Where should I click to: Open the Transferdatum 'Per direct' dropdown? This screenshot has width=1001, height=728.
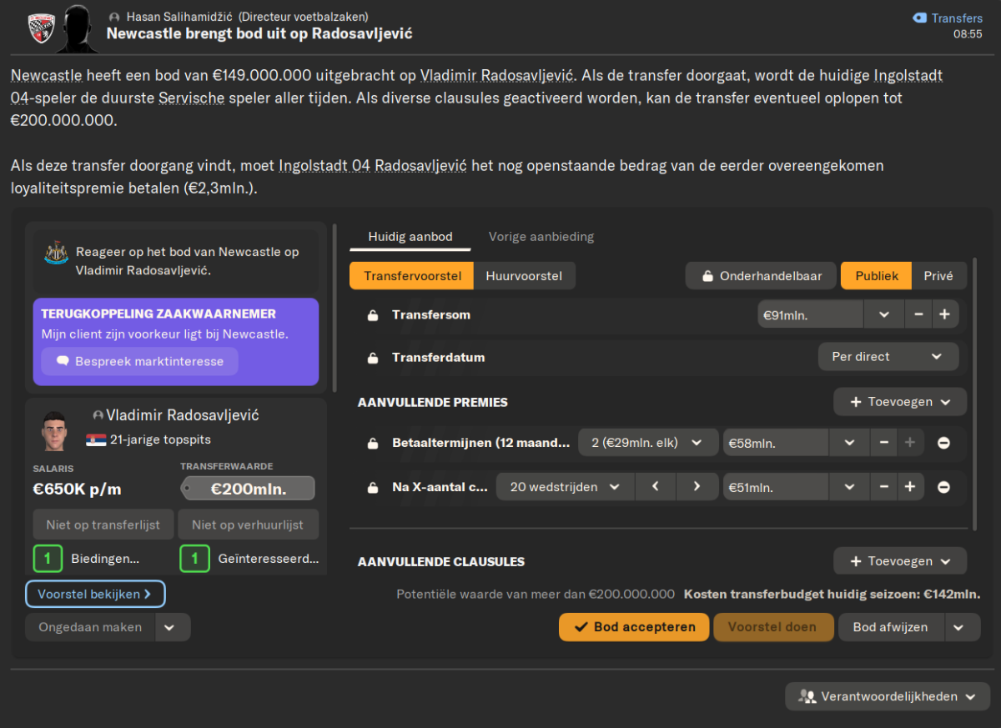[888, 356]
